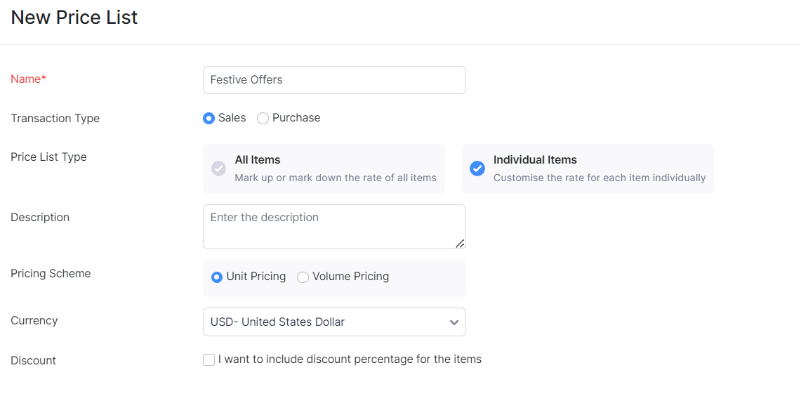
Task: Choose Unit Pricing scheme
Action: click(217, 277)
